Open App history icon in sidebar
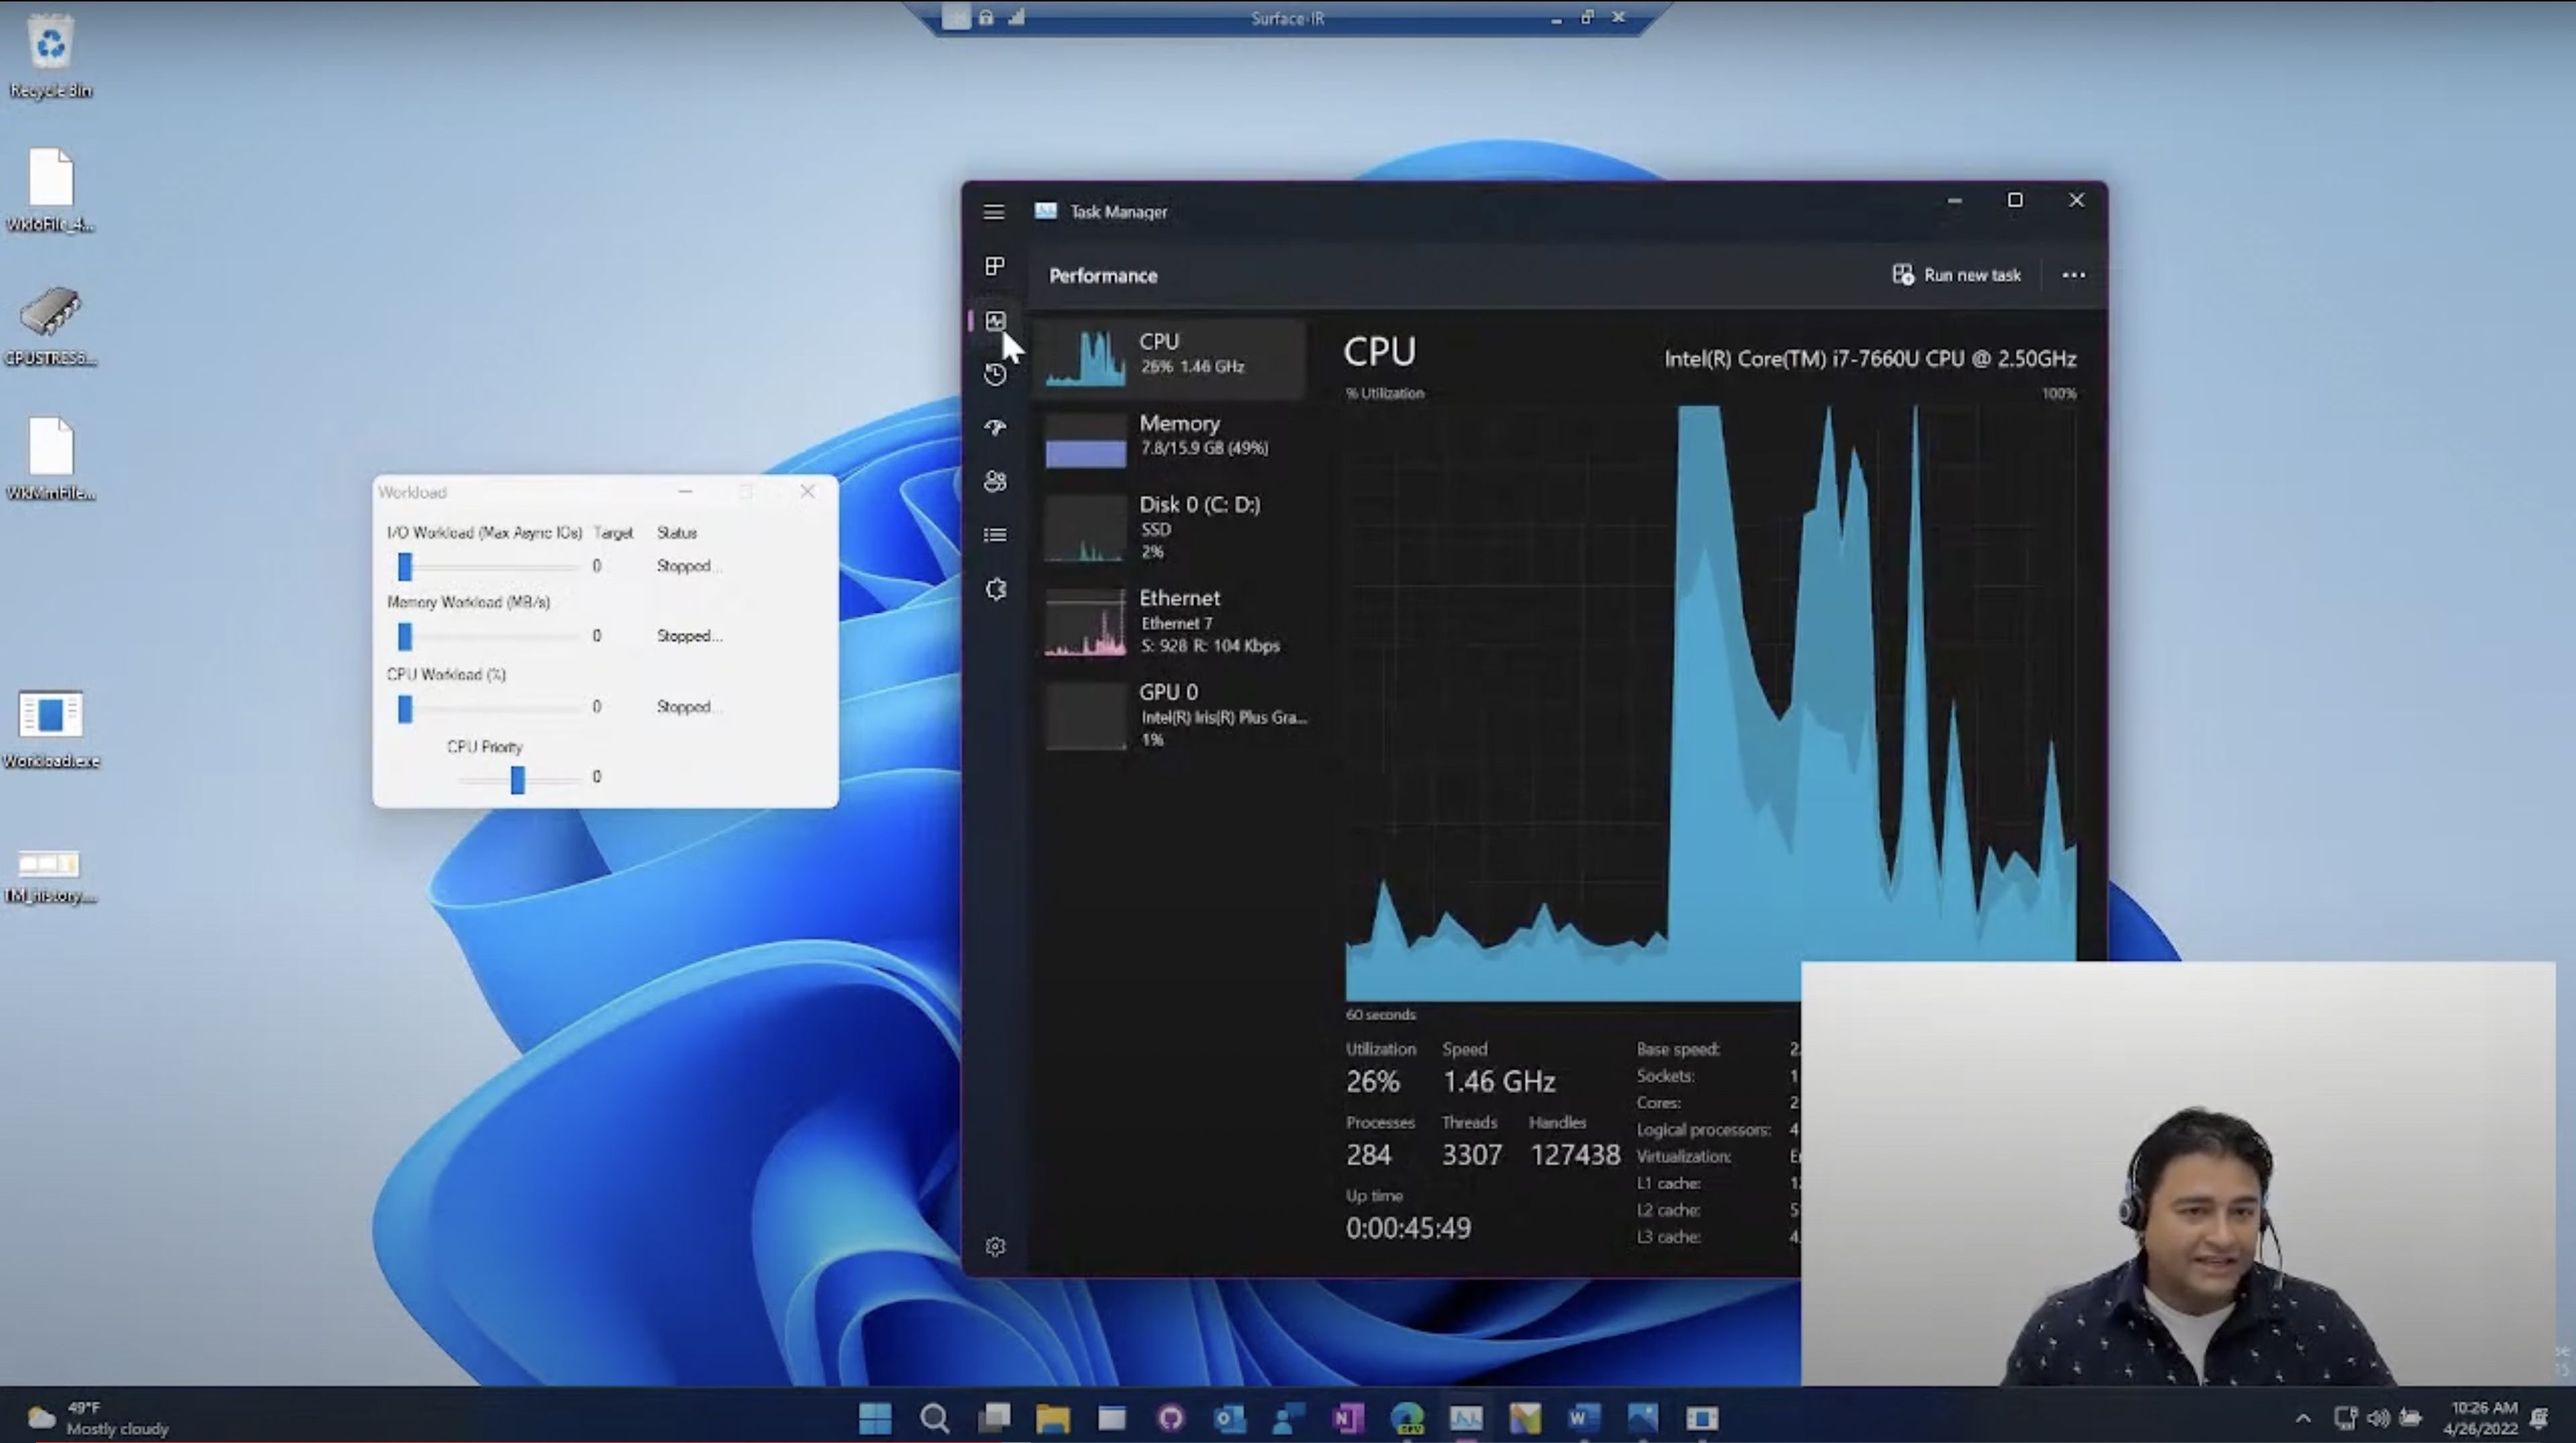Viewport: 2576px width, 1443px height. point(994,374)
